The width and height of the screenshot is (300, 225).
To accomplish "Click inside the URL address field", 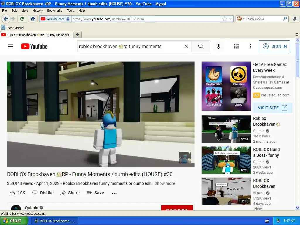I will [x=146, y=19].
